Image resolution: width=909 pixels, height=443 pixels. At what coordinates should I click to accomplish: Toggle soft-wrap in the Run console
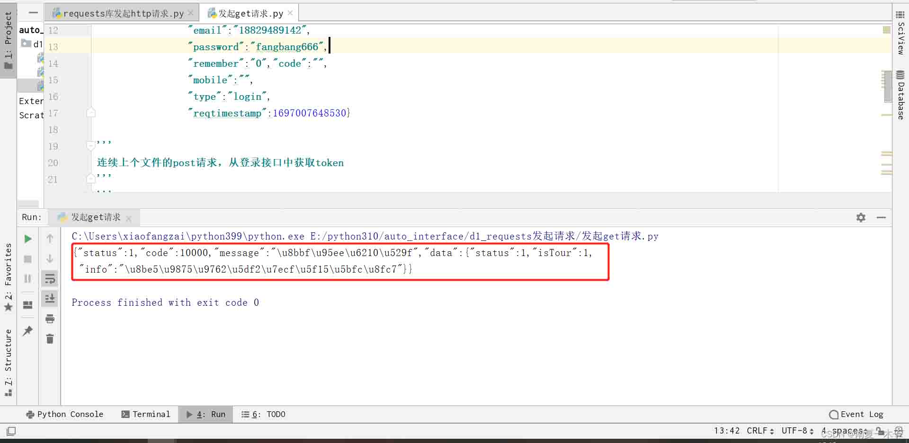pyautogui.click(x=50, y=279)
